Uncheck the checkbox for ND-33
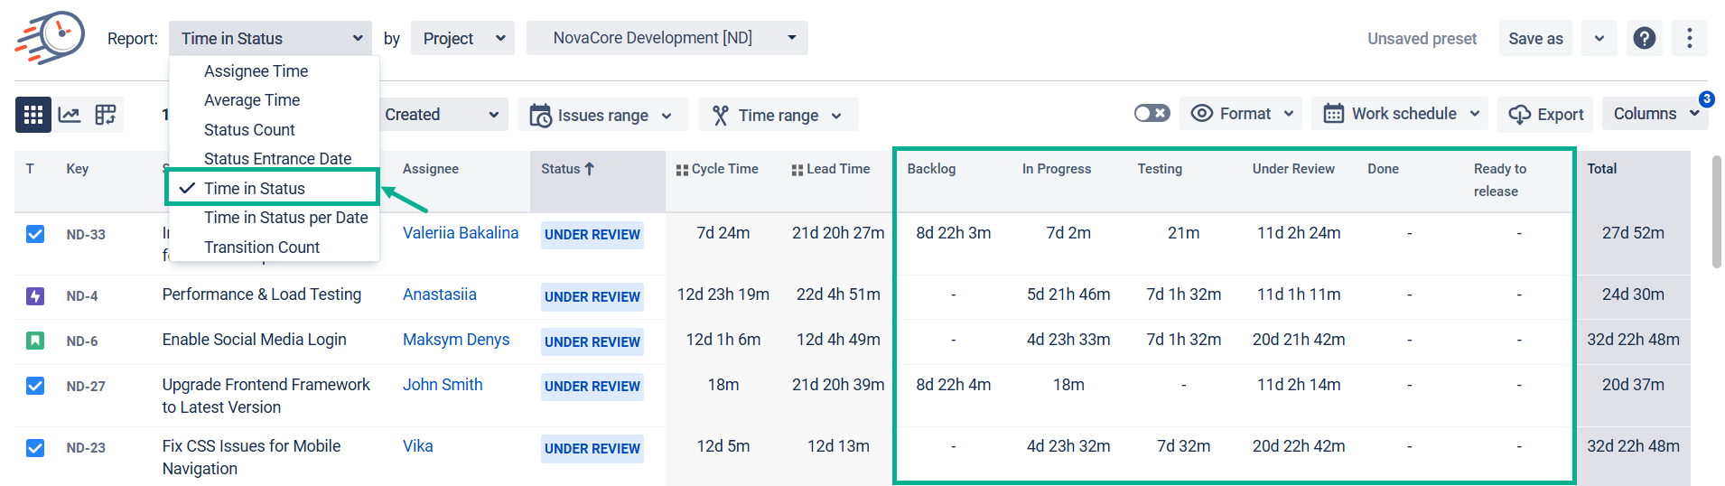 tap(35, 234)
